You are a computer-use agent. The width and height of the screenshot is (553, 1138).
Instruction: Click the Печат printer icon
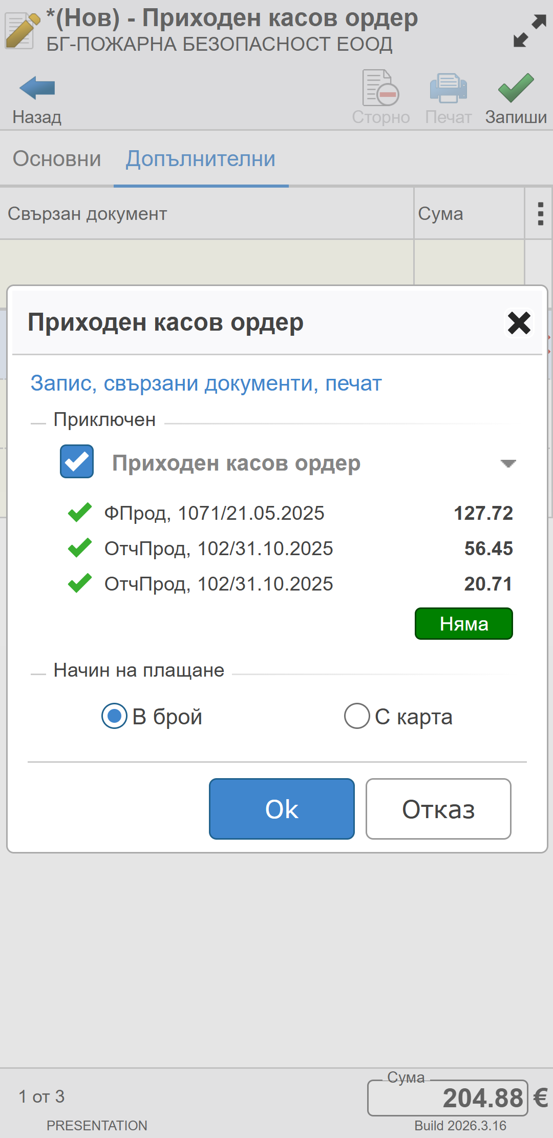click(448, 88)
